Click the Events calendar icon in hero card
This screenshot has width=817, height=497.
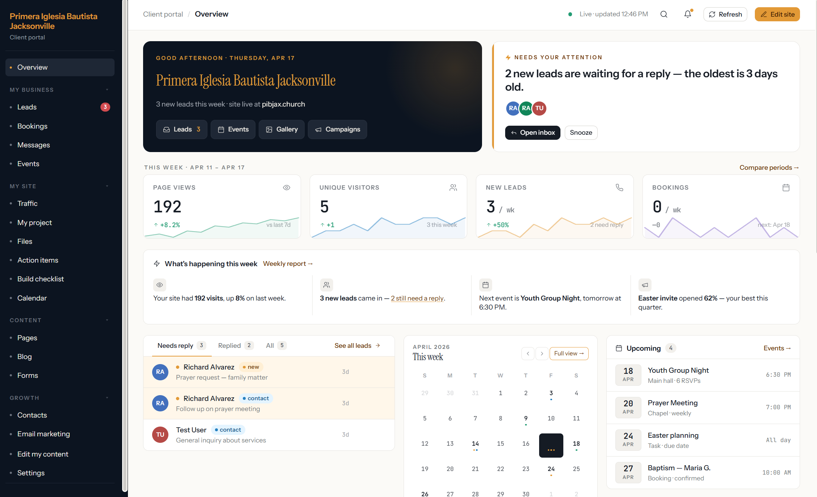222,129
